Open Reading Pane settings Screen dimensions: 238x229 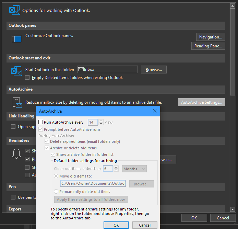click(208, 46)
